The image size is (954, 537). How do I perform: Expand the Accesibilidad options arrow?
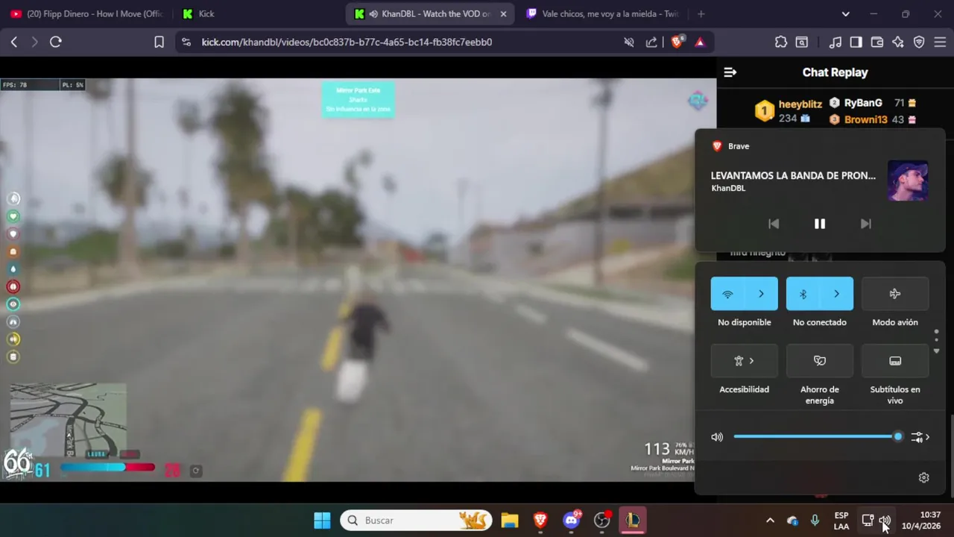(752, 361)
